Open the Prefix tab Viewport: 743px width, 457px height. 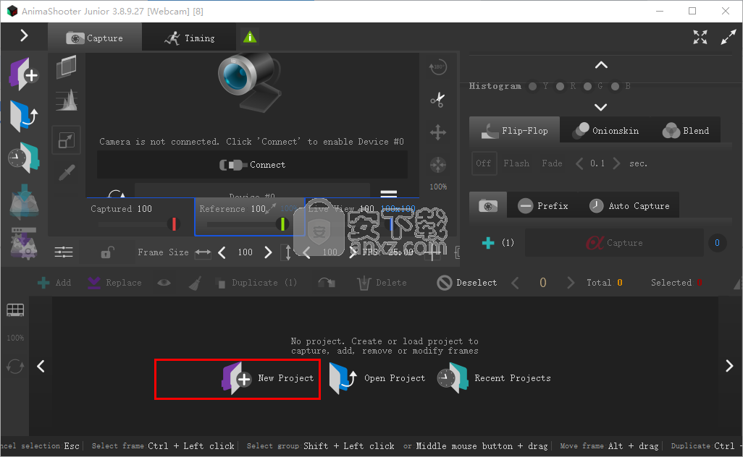tap(543, 206)
